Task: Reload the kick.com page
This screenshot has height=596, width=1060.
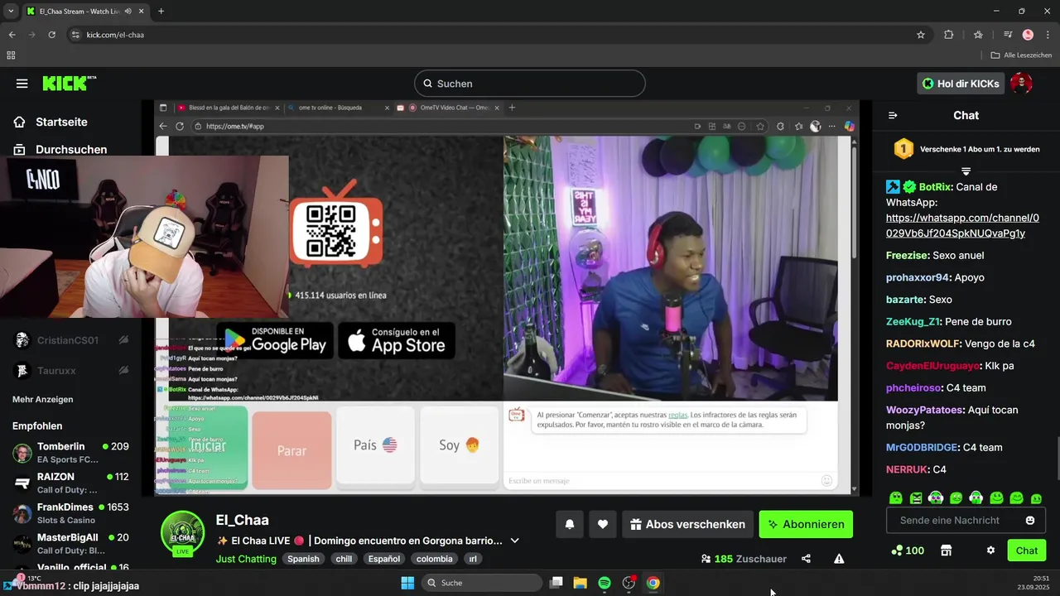Action: [51, 35]
